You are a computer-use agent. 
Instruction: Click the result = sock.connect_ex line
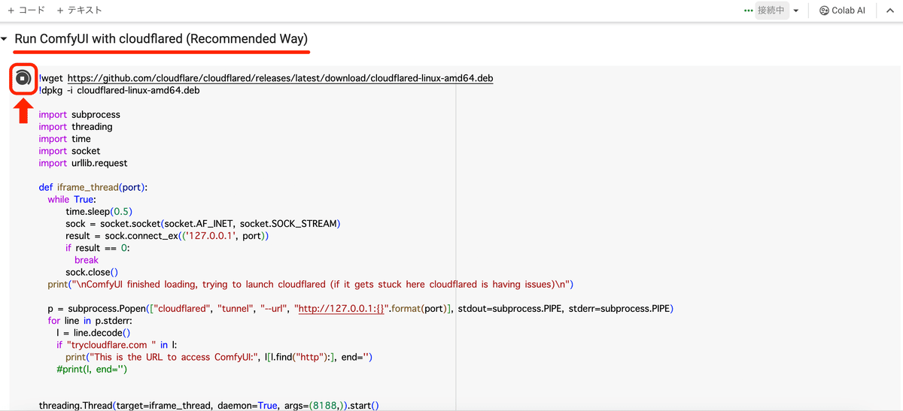click(167, 236)
